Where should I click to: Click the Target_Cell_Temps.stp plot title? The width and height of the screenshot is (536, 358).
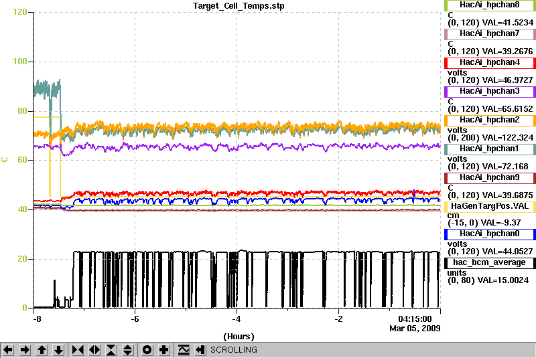(239, 6)
